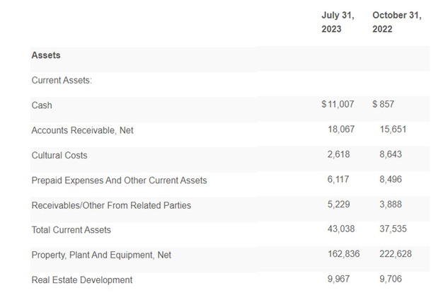Image resolution: width=443 pixels, height=293 pixels.
Task: Click the 8,643 cultural costs value
Action: pyautogui.click(x=391, y=154)
